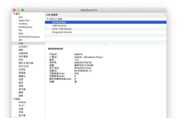Open 光纤通道 sidebar entry

pyautogui.click(x=23, y=57)
